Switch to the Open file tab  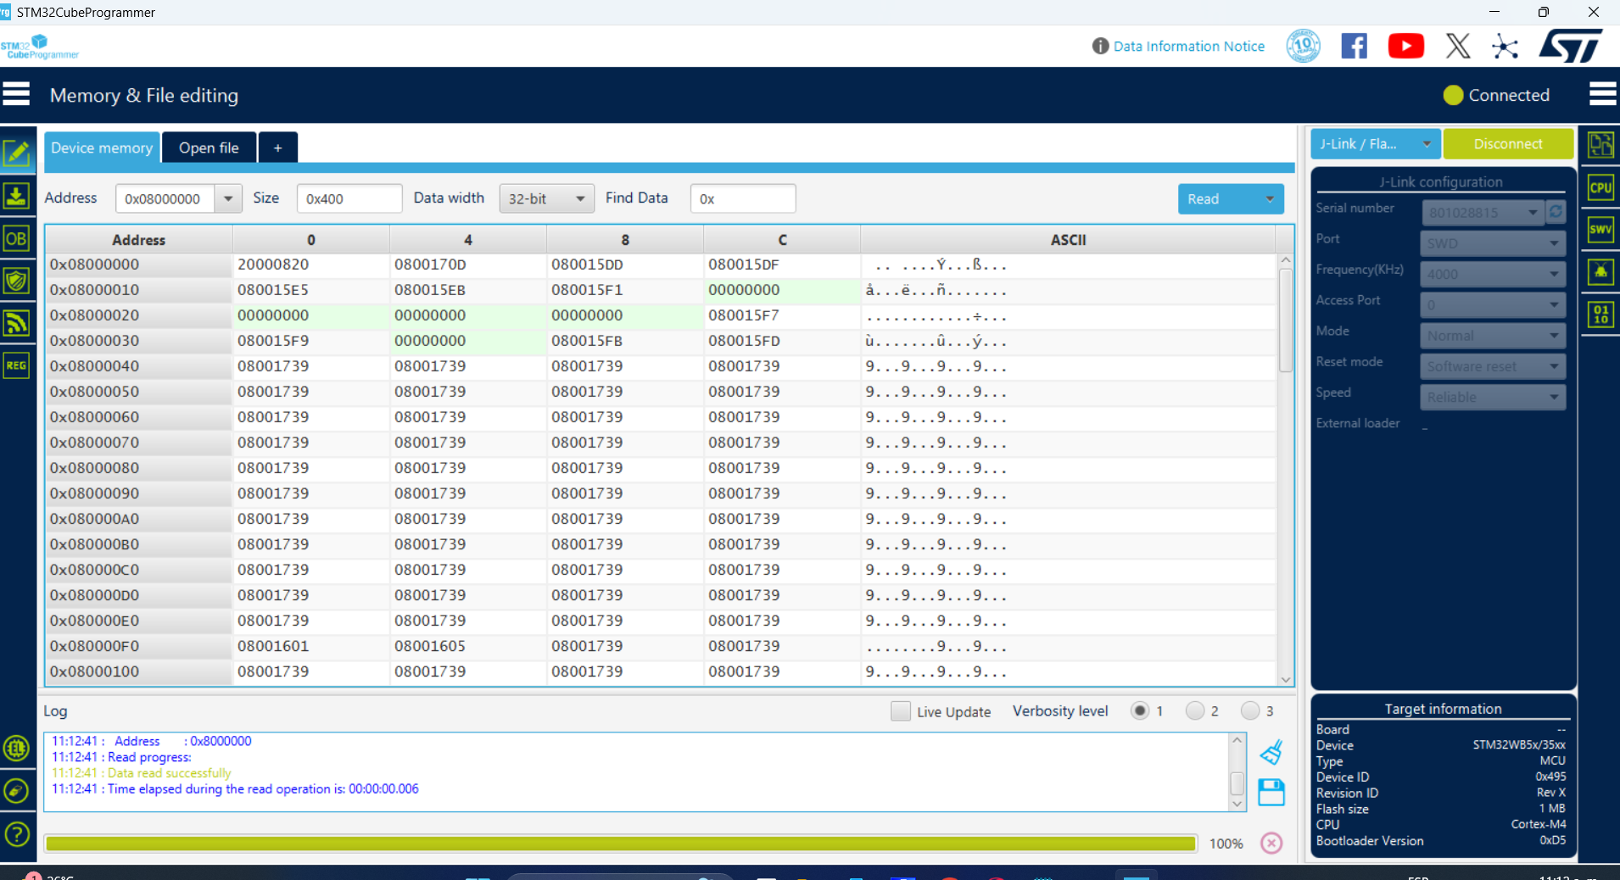pos(209,147)
